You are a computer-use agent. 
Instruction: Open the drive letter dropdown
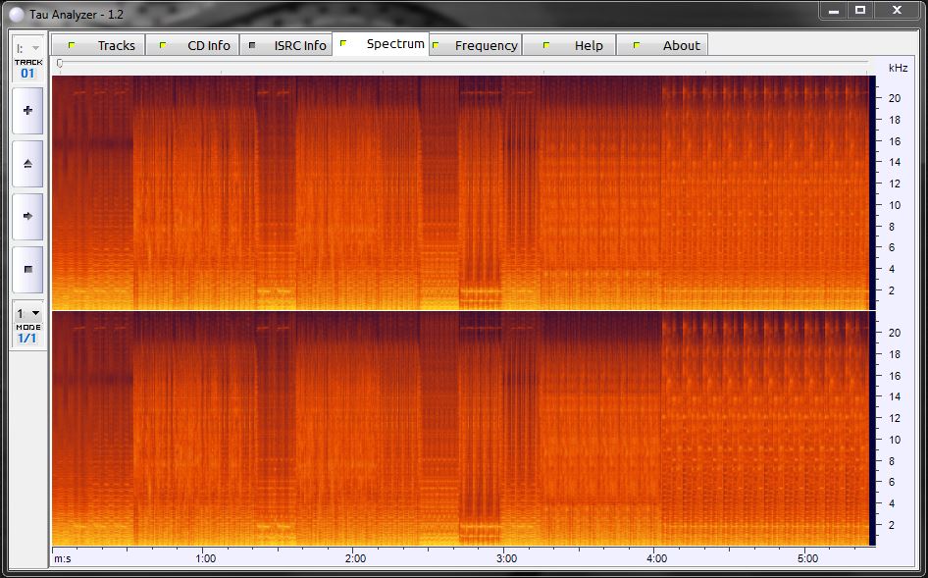pos(27,48)
